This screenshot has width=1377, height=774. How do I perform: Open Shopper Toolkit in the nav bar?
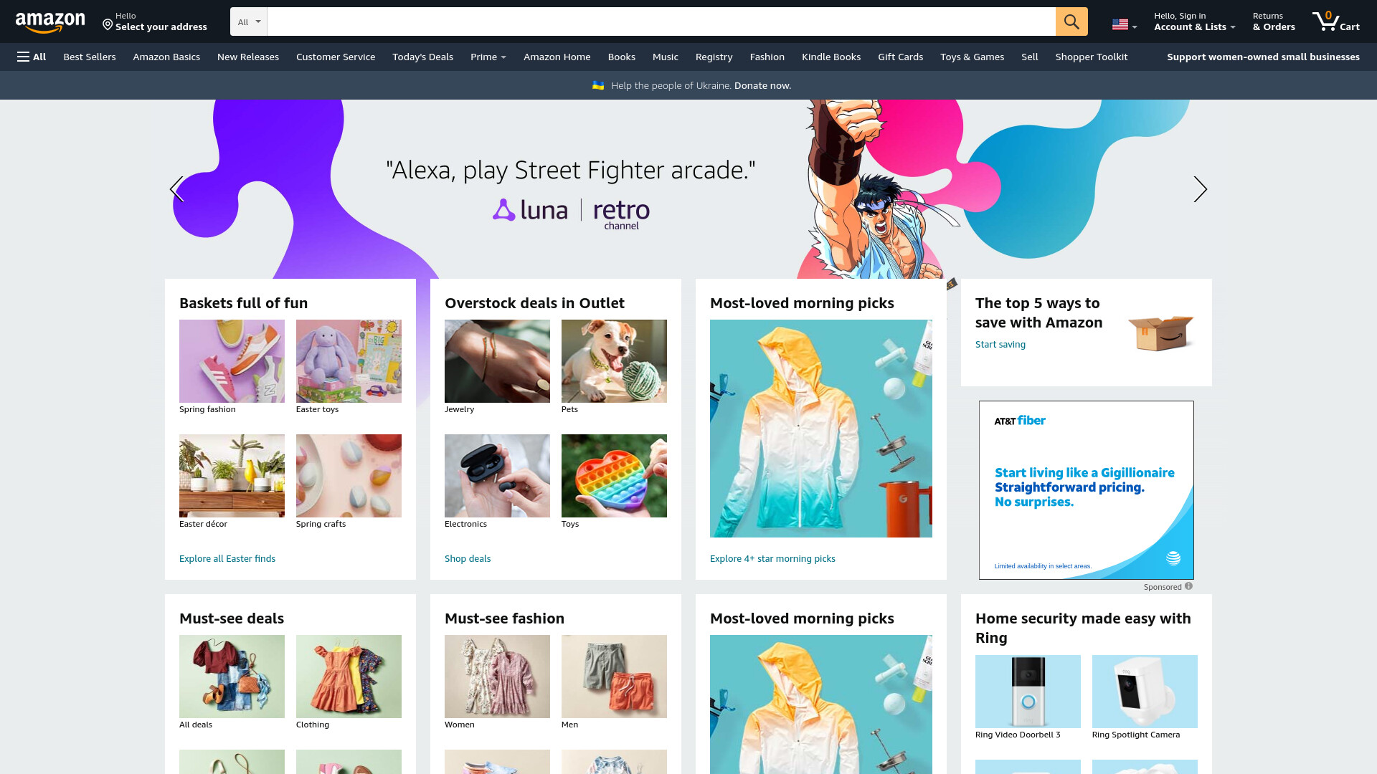pos(1092,57)
